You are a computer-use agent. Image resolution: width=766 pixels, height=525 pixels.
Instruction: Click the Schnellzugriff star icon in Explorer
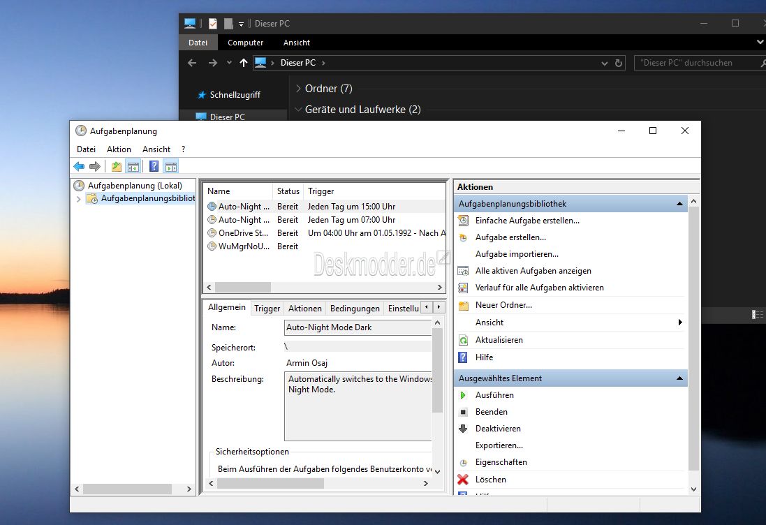201,95
